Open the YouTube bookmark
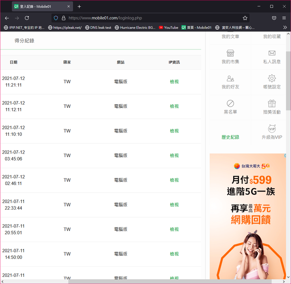 (x=169, y=27)
